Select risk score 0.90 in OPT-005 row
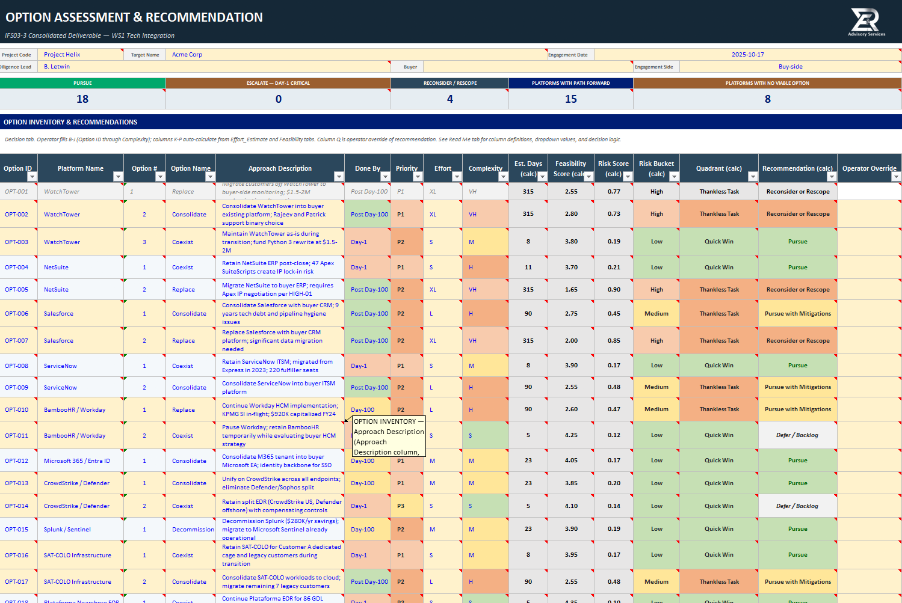This screenshot has height=603, width=902. [x=613, y=289]
